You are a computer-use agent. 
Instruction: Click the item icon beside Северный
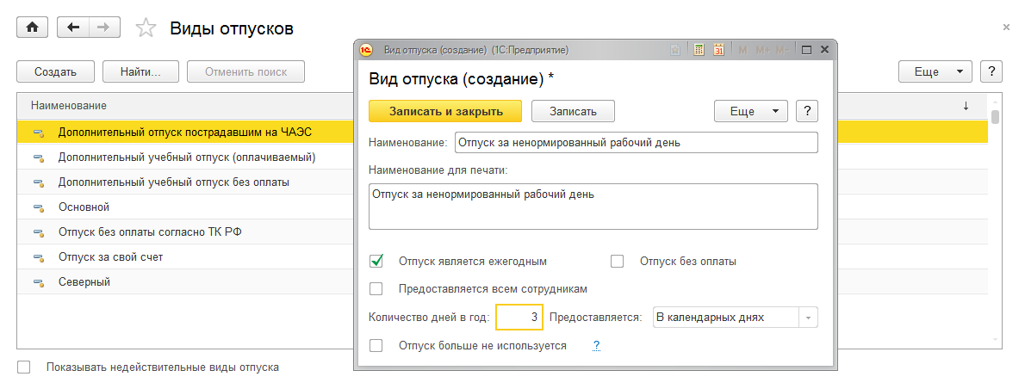(x=38, y=282)
